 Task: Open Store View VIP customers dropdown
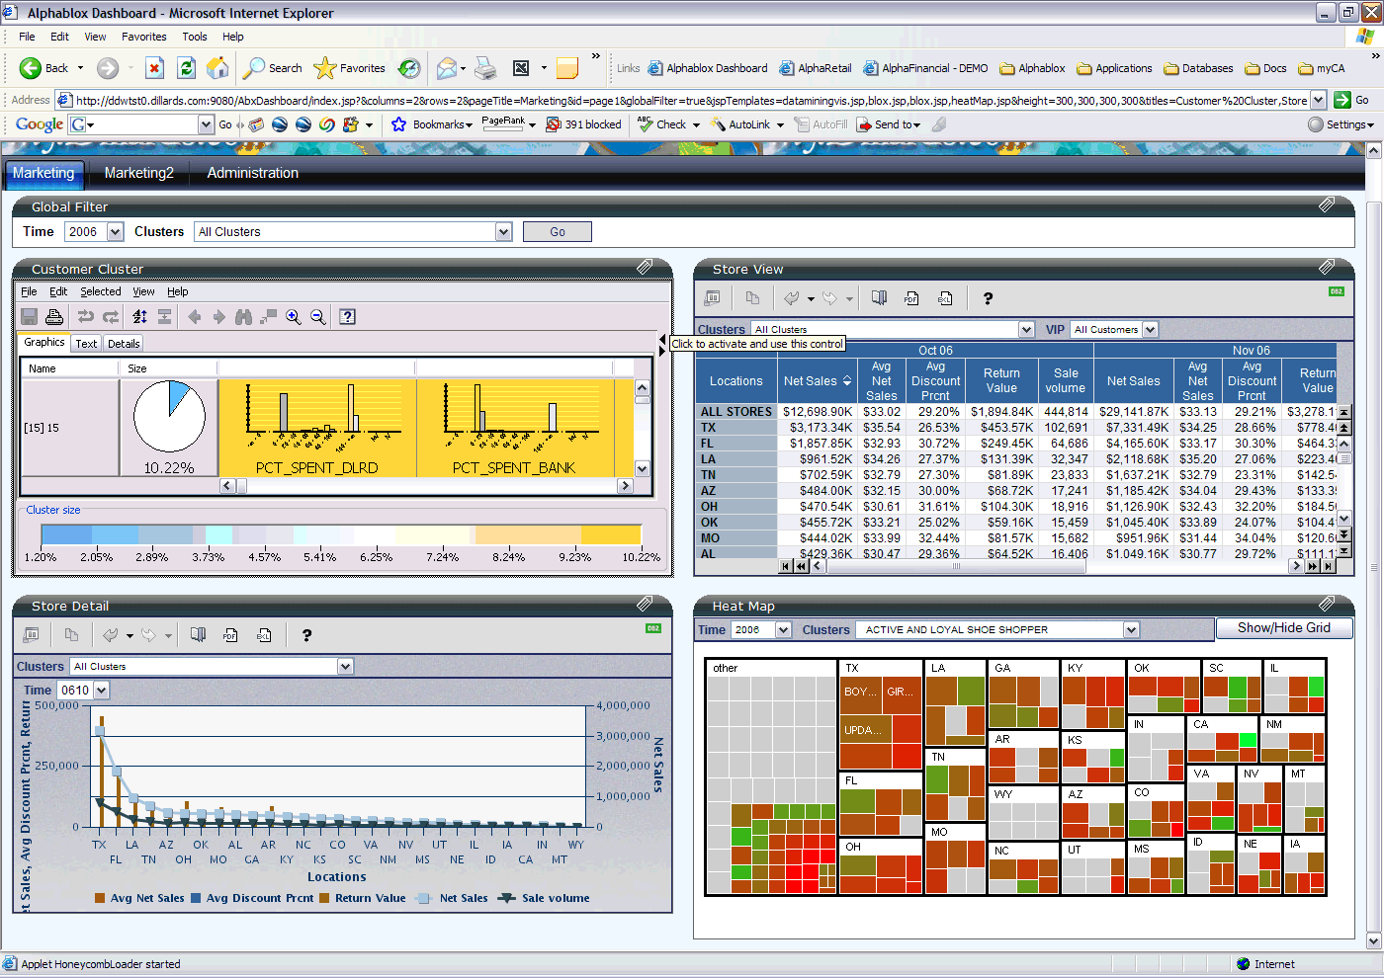tap(1150, 330)
